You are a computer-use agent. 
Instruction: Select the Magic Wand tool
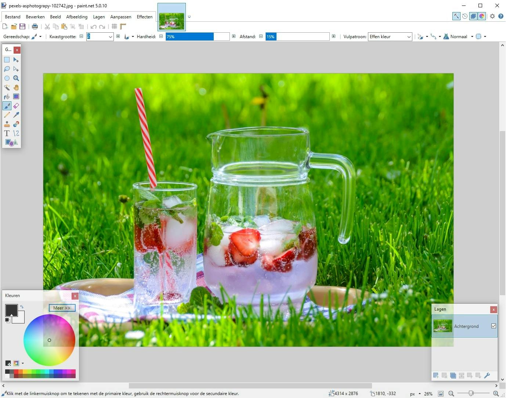pyautogui.click(x=7, y=87)
